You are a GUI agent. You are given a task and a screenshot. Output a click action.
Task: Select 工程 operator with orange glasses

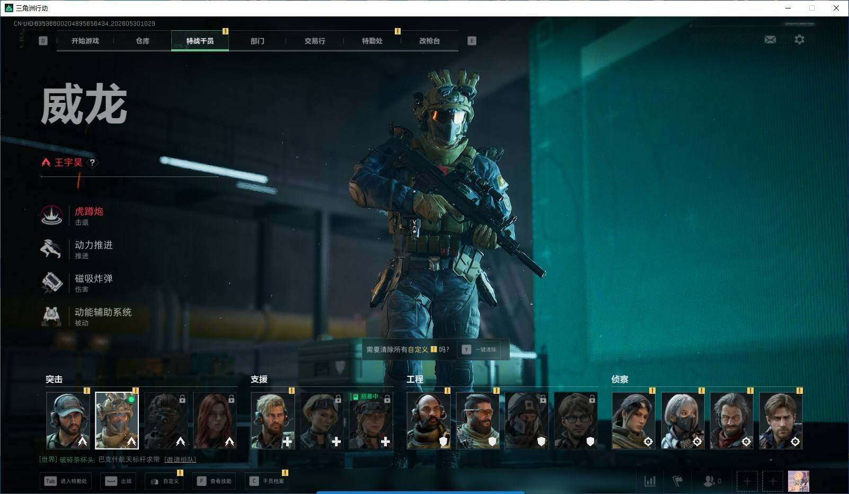tap(477, 421)
